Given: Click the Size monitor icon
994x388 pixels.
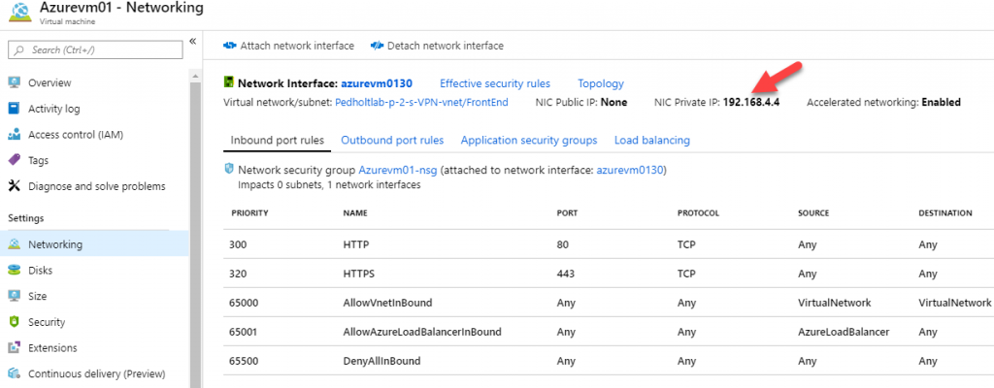Looking at the screenshot, I should click(15, 296).
